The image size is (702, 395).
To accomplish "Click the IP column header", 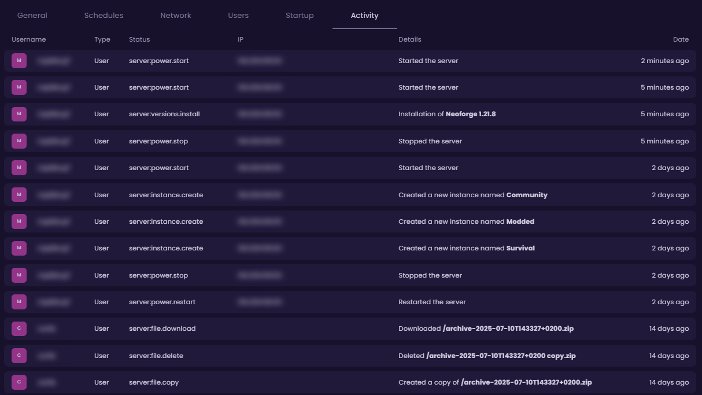I will [x=241, y=39].
